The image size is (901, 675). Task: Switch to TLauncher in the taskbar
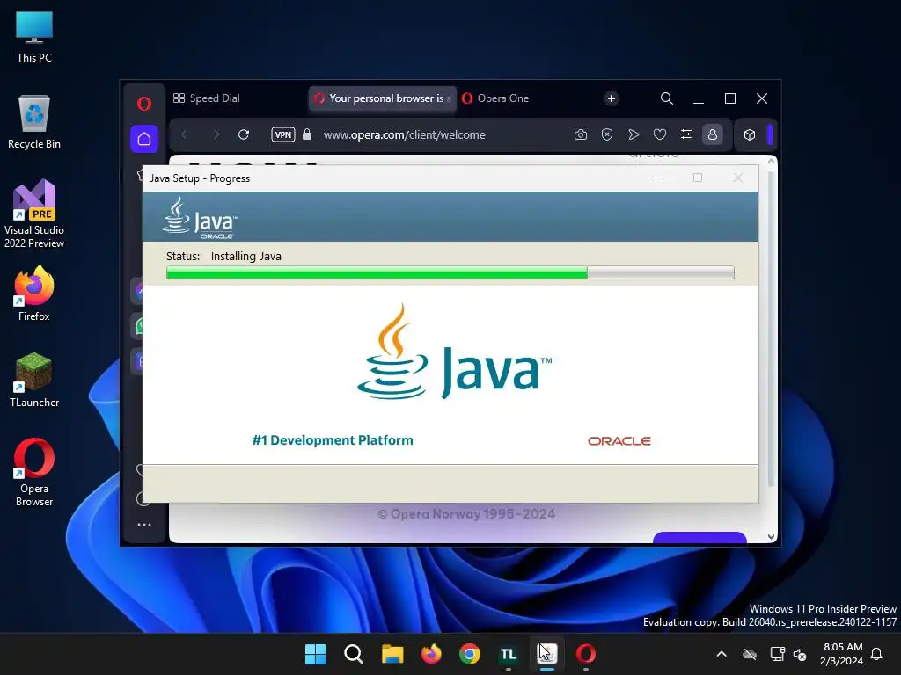509,654
